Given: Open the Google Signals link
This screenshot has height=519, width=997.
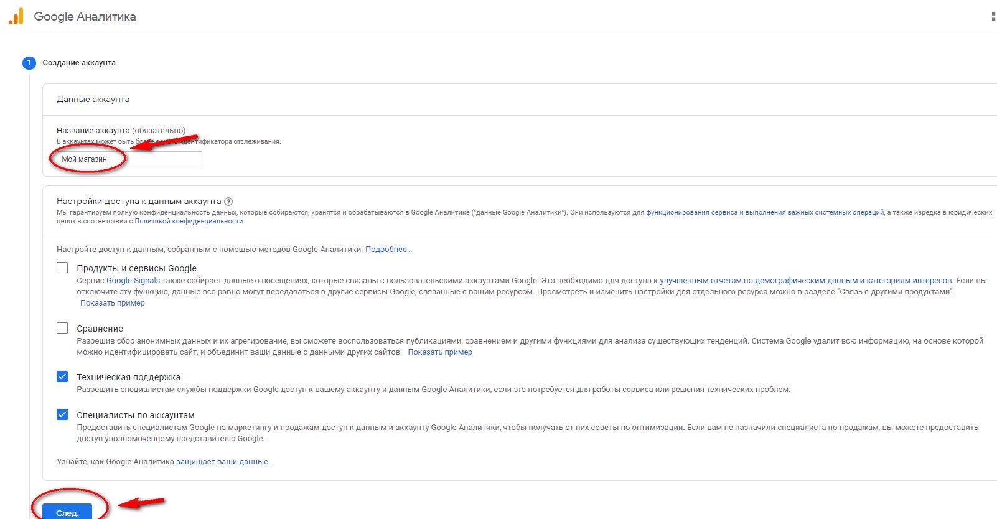Looking at the screenshot, I should click(133, 281).
